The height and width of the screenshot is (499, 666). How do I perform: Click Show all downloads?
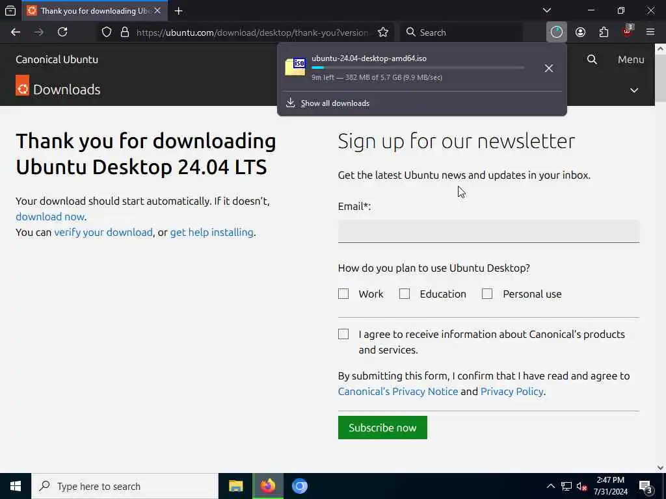click(x=335, y=103)
